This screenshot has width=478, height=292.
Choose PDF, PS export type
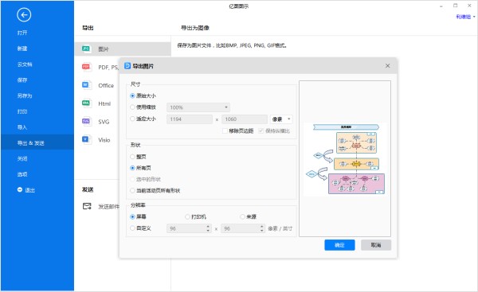tap(108, 68)
